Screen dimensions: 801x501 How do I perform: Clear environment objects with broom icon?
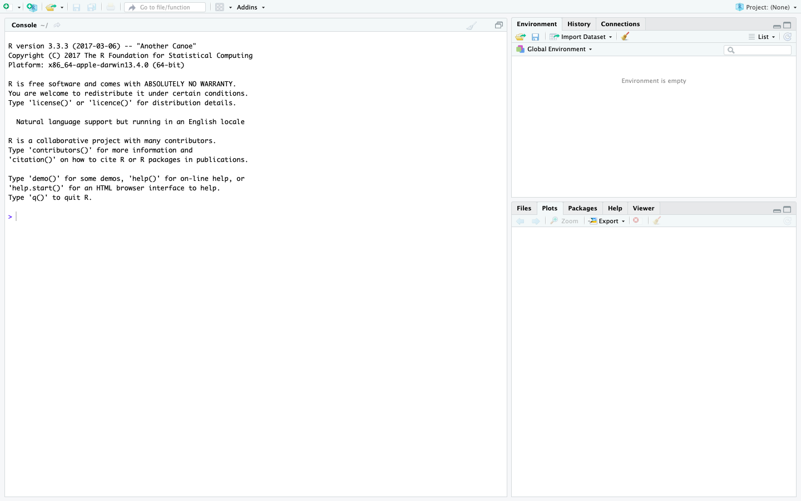625,37
